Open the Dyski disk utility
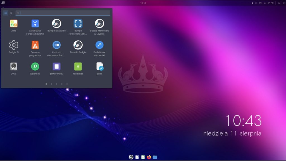Image resolution: width=286 pixels, height=161 pixels. click(13, 67)
